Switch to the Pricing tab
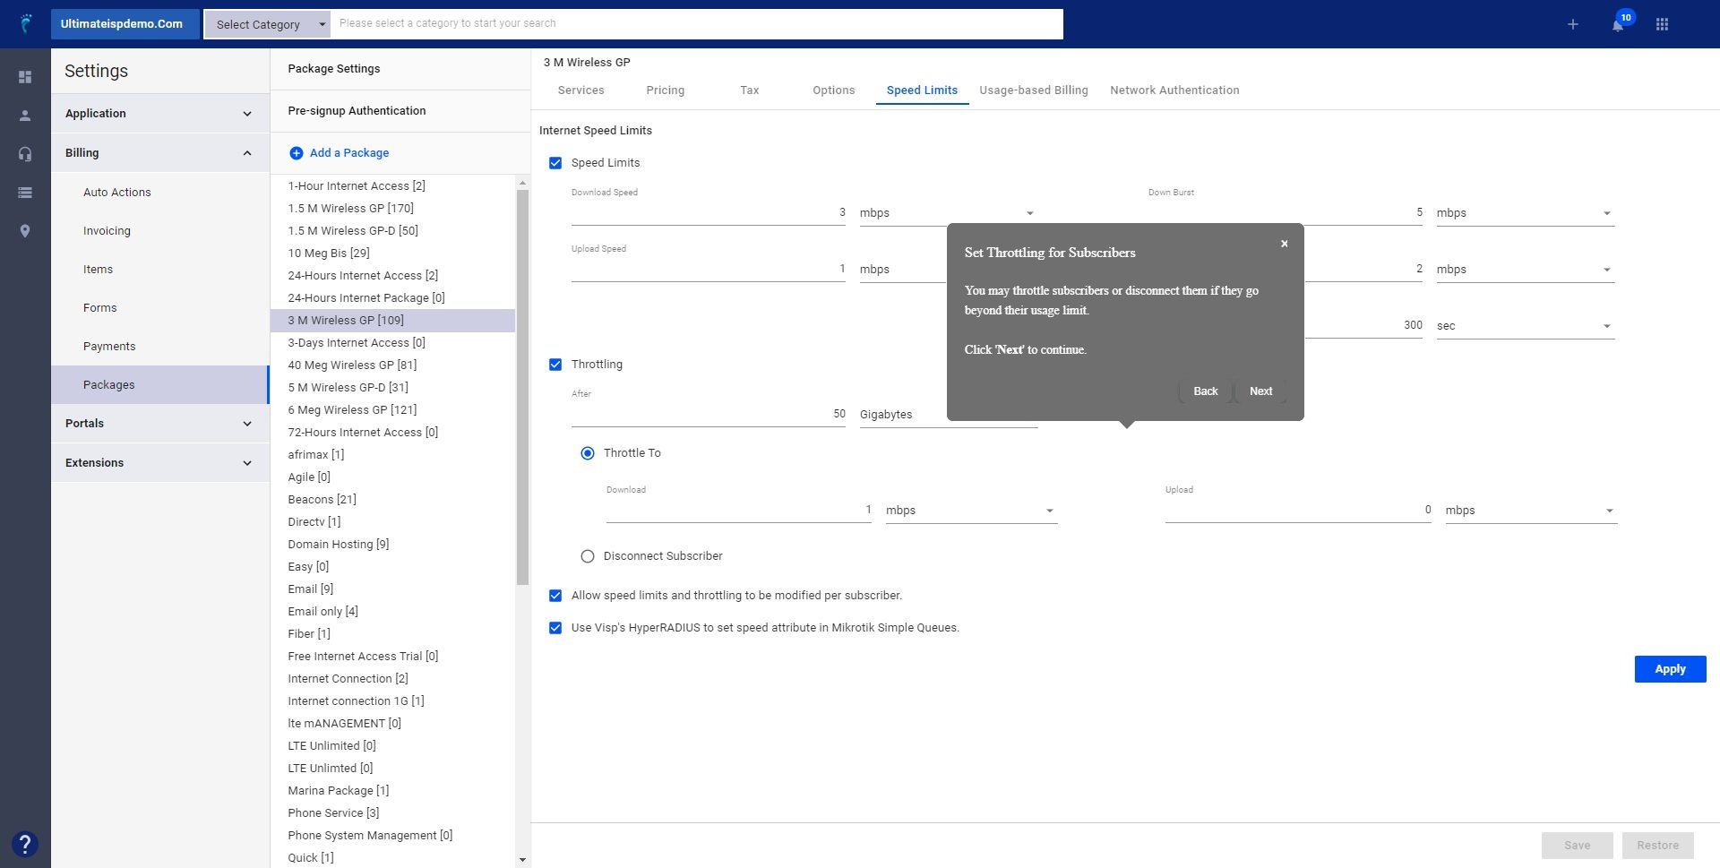 665,90
